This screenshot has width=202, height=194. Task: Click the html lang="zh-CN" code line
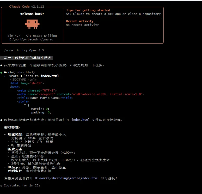coord(27,83)
